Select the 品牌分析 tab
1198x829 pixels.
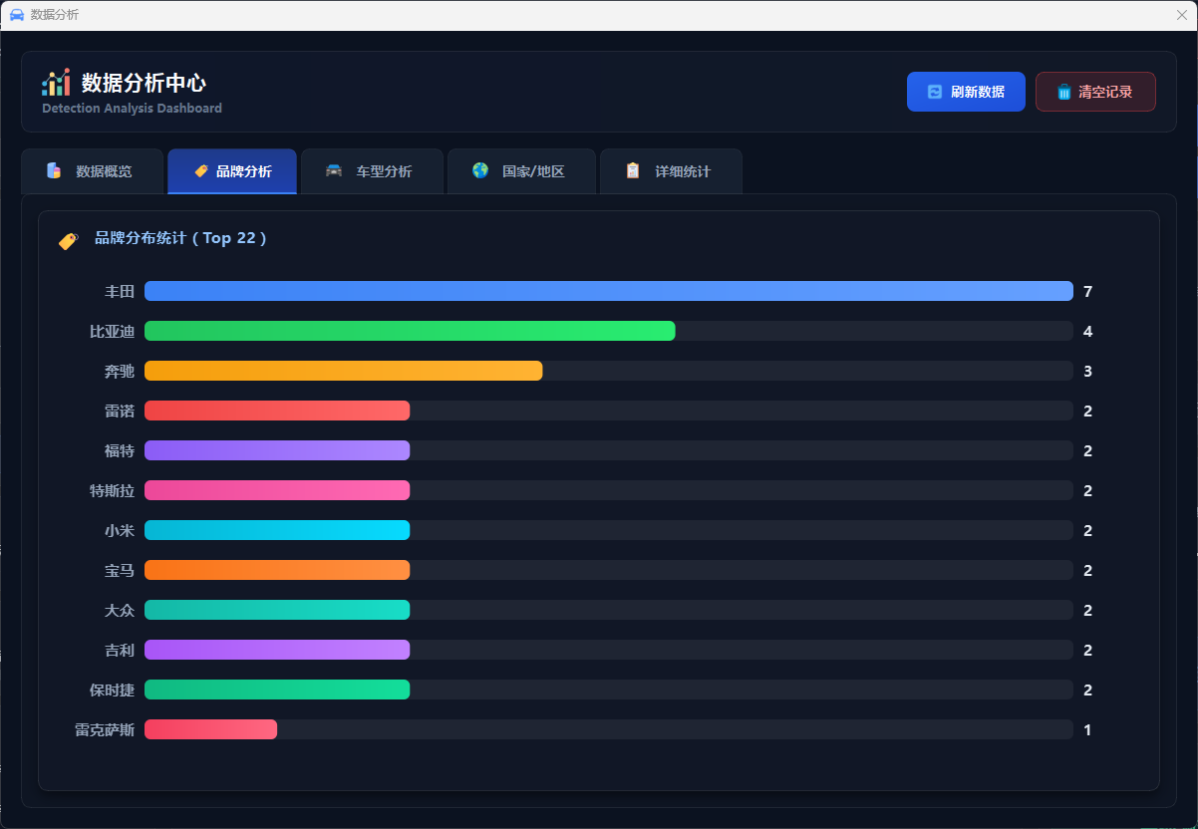pos(232,171)
